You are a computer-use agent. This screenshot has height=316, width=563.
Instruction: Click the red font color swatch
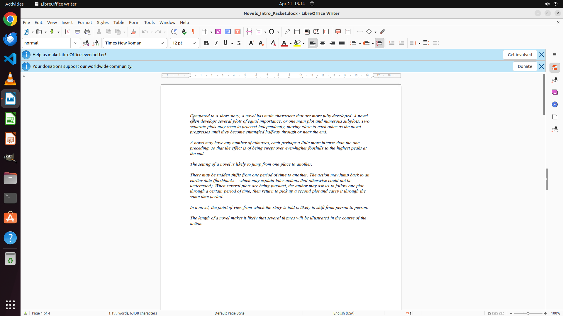(284, 43)
